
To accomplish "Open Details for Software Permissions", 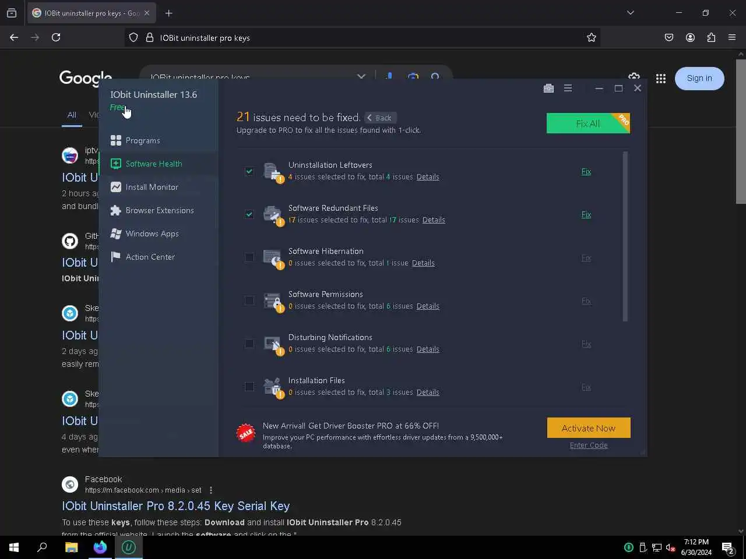I will point(428,306).
